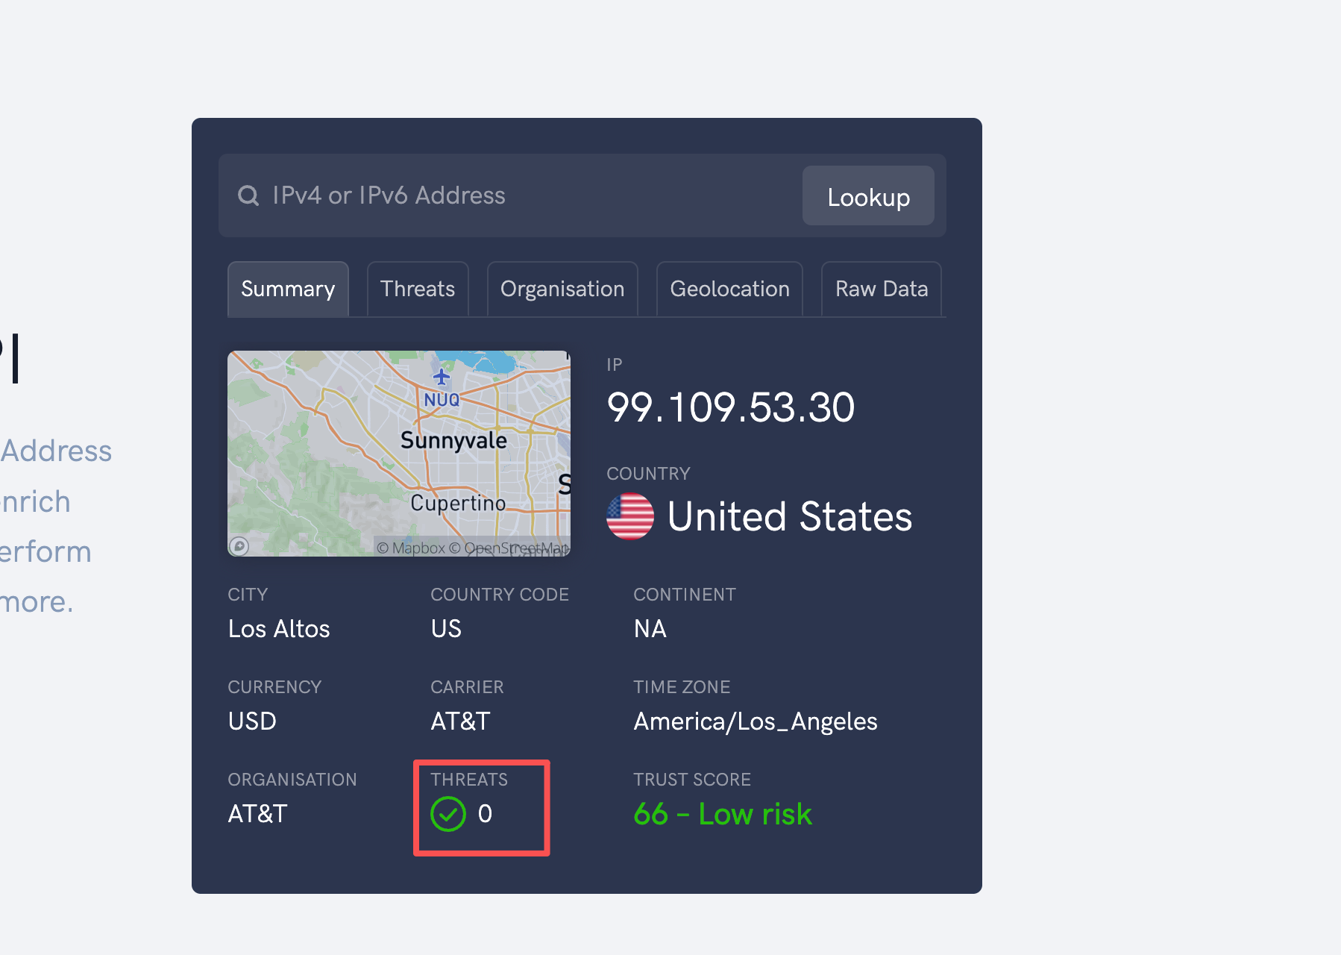The width and height of the screenshot is (1341, 955).
Task: Select the Organisation tab
Action: 562,289
